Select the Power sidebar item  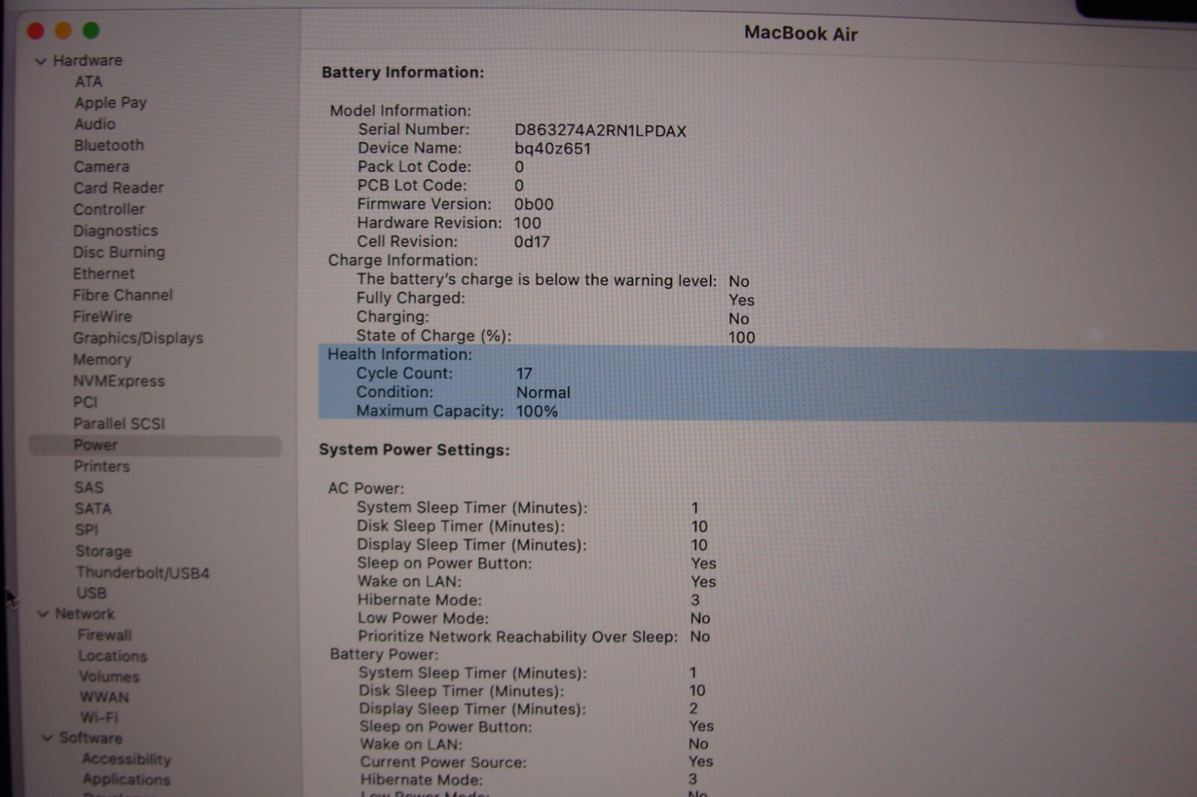[95, 445]
